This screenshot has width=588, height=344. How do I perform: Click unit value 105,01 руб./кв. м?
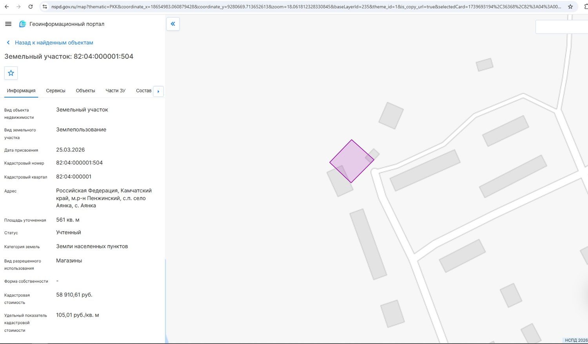tap(78, 315)
